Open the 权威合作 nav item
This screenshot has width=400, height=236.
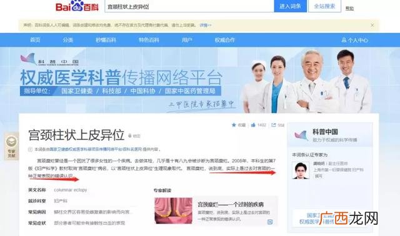(x=225, y=40)
